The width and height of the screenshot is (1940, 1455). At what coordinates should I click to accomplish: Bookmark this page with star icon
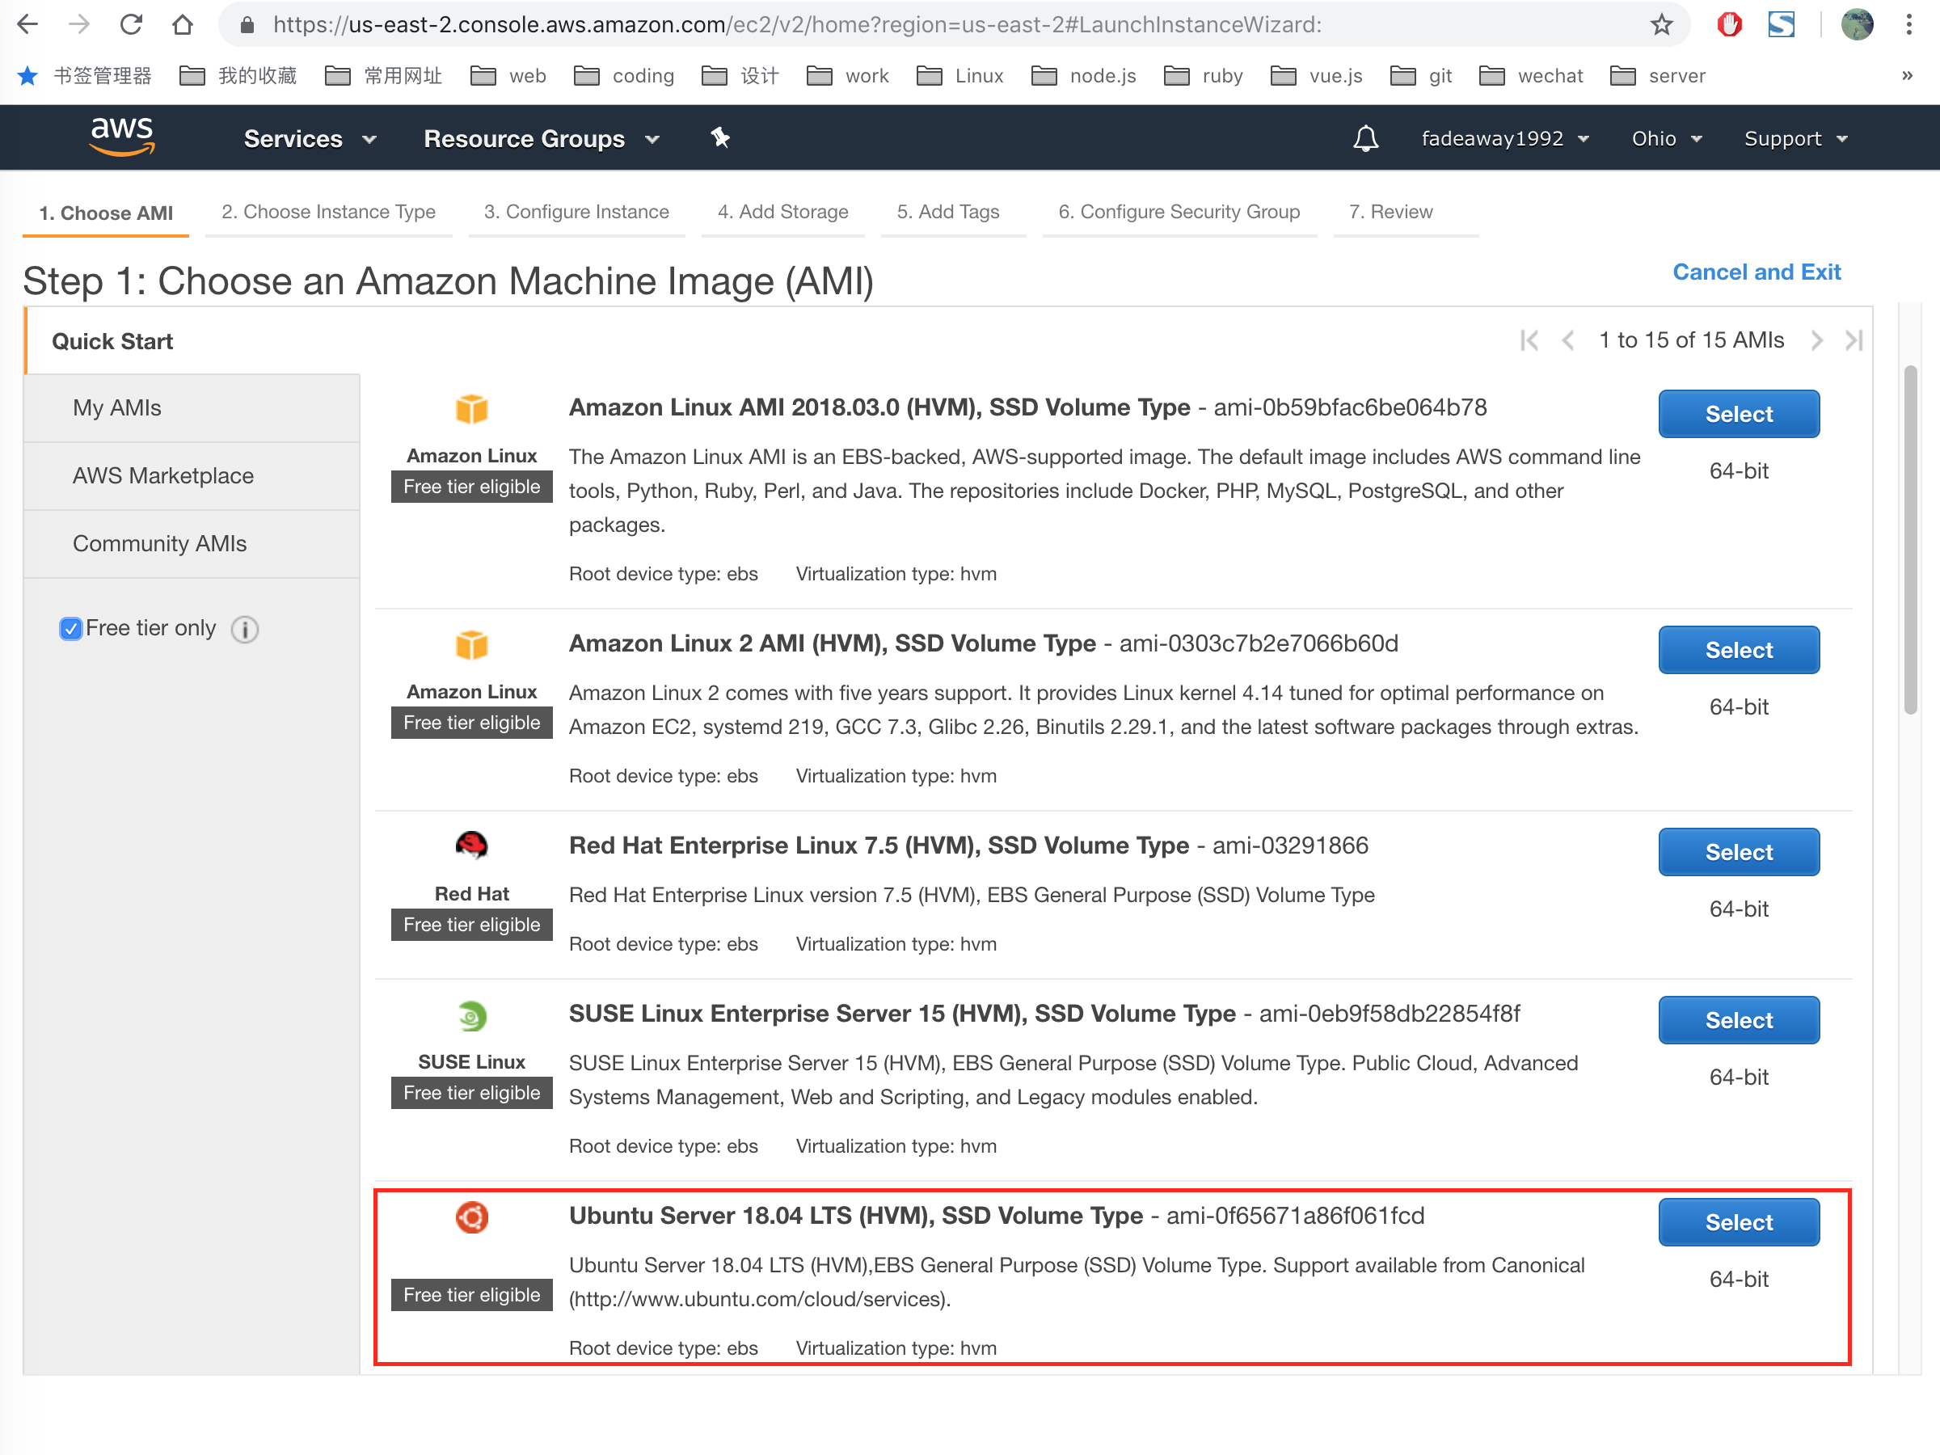click(x=1660, y=24)
